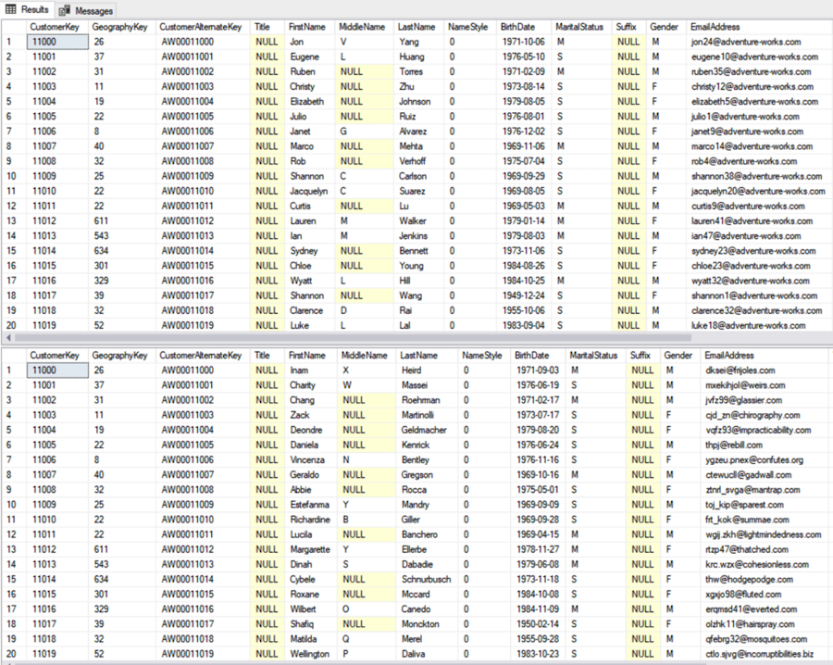The width and height of the screenshot is (833, 665).
Task: Select the CustomerKey column header in top grid
Action: point(54,27)
